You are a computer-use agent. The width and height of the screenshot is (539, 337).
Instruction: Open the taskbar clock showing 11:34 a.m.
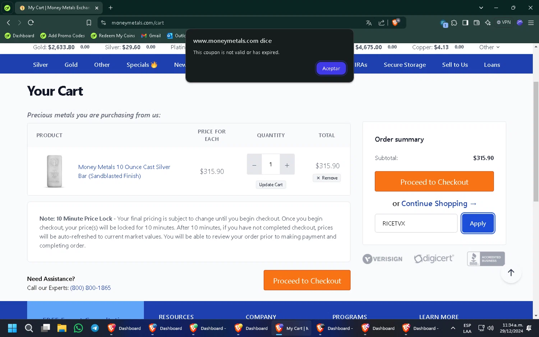click(511, 328)
